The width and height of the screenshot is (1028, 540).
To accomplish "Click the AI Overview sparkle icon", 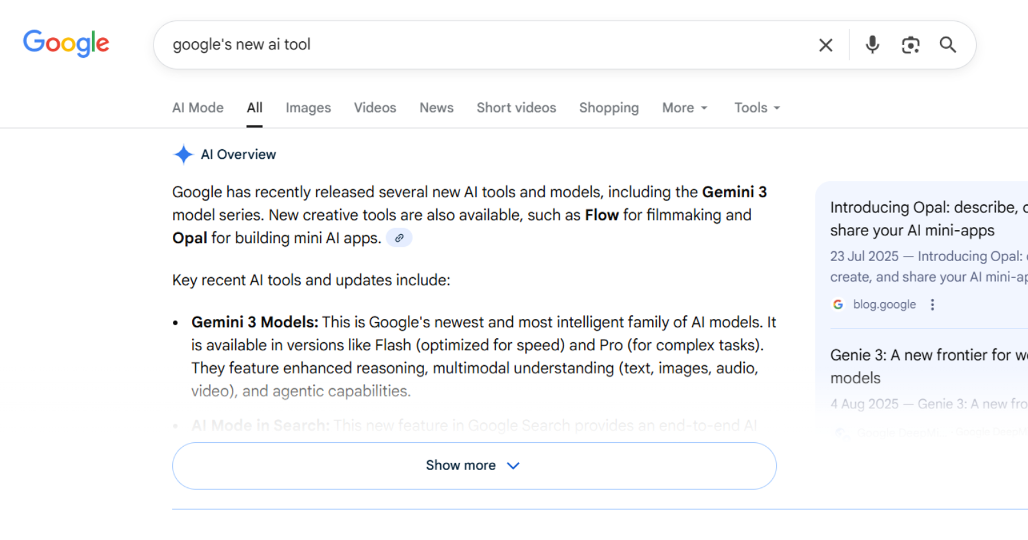I will tap(183, 154).
